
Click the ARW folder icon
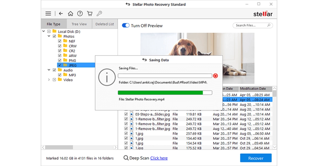coord(65,56)
